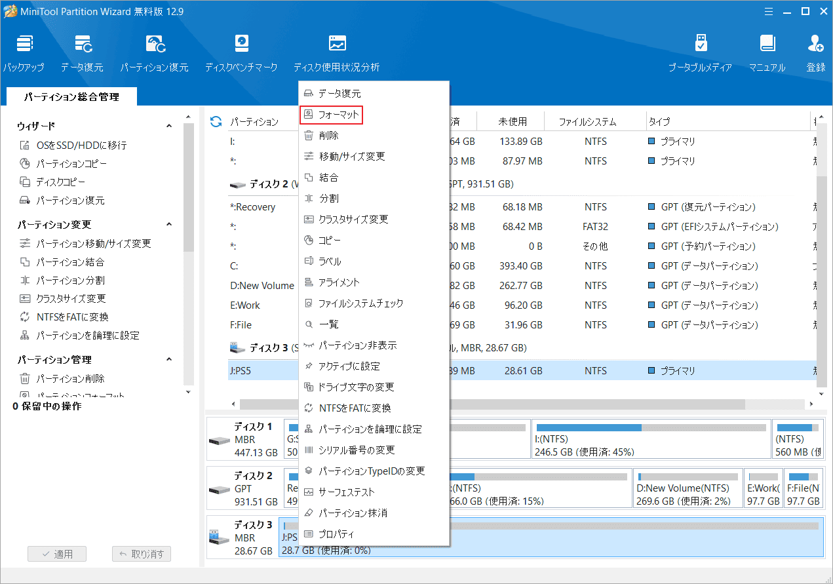Select ラベル in the context menu
This screenshot has height=584, width=833.
click(x=374, y=262)
